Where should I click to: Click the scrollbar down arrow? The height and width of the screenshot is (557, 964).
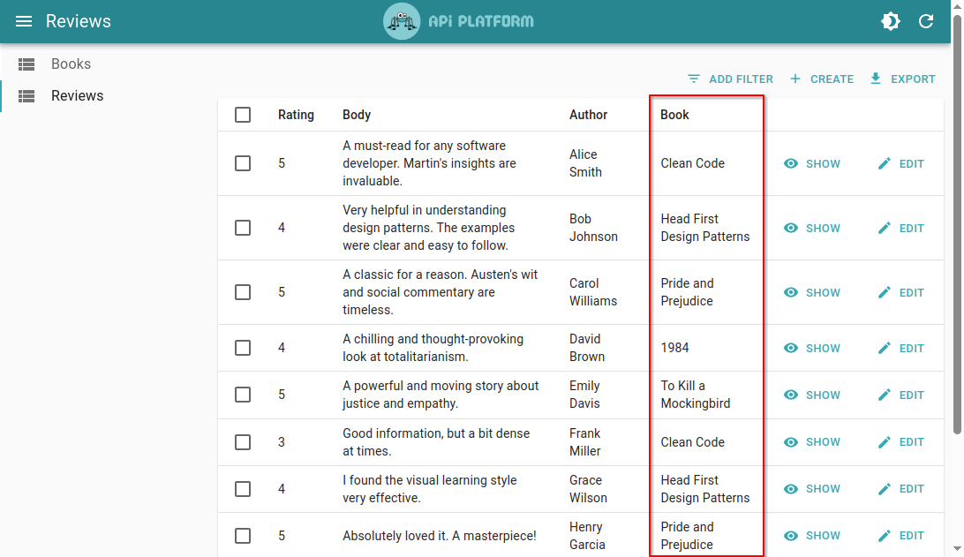coord(957,548)
